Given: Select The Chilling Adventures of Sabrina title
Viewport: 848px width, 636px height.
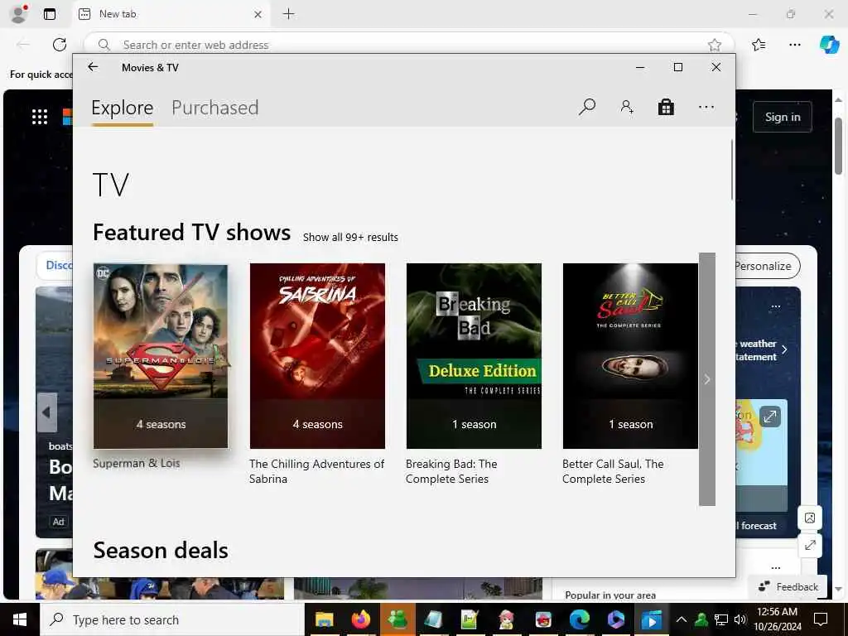Looking at the screenshot, I should tap(316, 471).
